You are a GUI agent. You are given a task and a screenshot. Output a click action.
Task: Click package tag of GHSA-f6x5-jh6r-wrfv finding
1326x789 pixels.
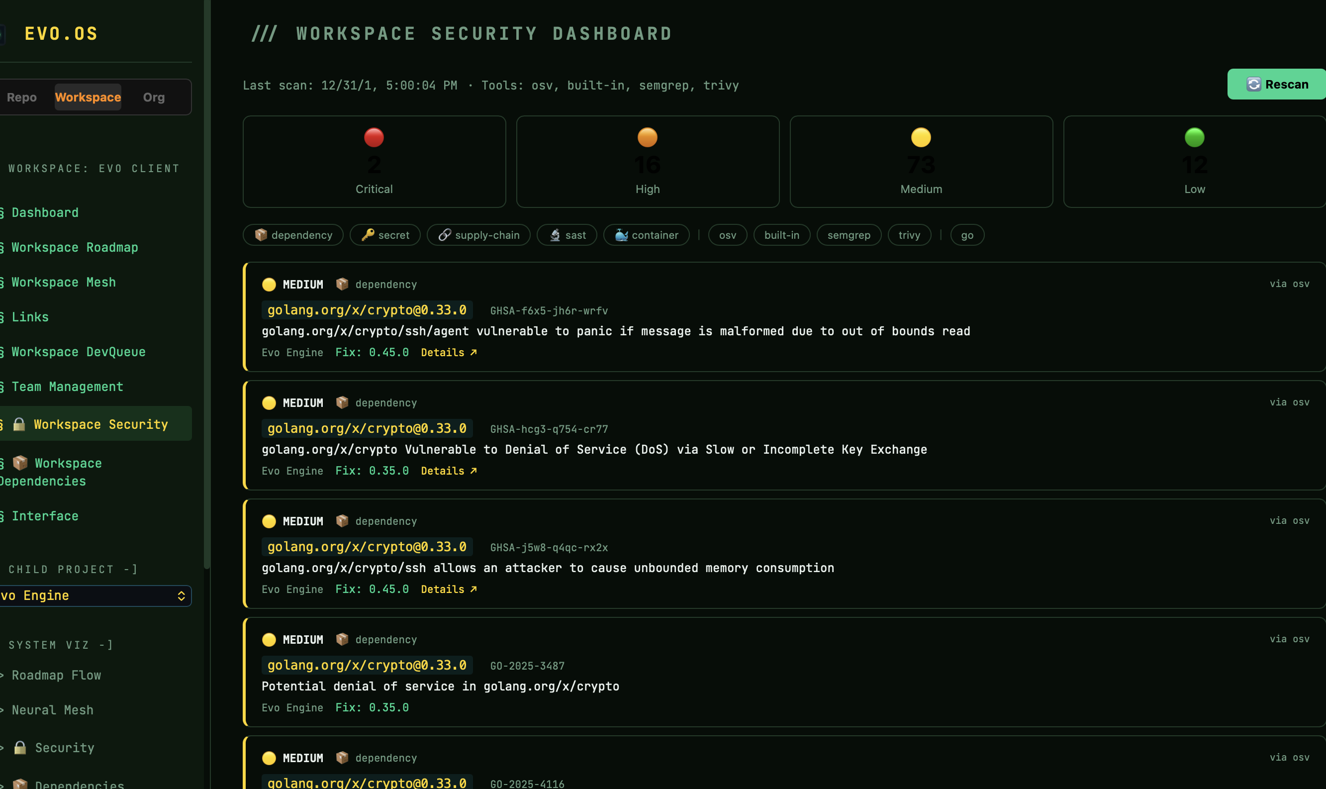(367, 310)
